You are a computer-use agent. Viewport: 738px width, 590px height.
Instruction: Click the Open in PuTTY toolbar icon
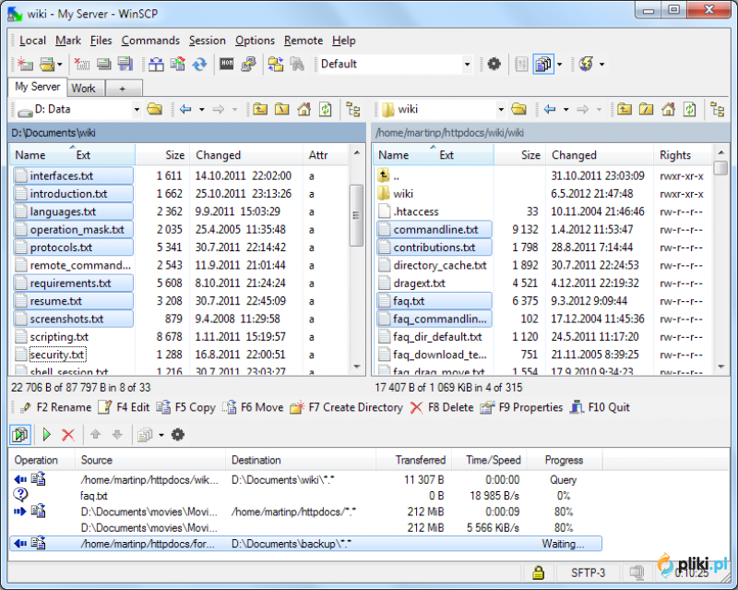coord(248,64)
